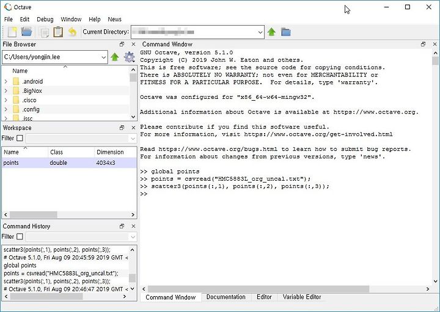Image resolution: width=440 pixels, height=312 pixels.
Task: Open File Browser settings gear
Action: click(x=129, y=57)
